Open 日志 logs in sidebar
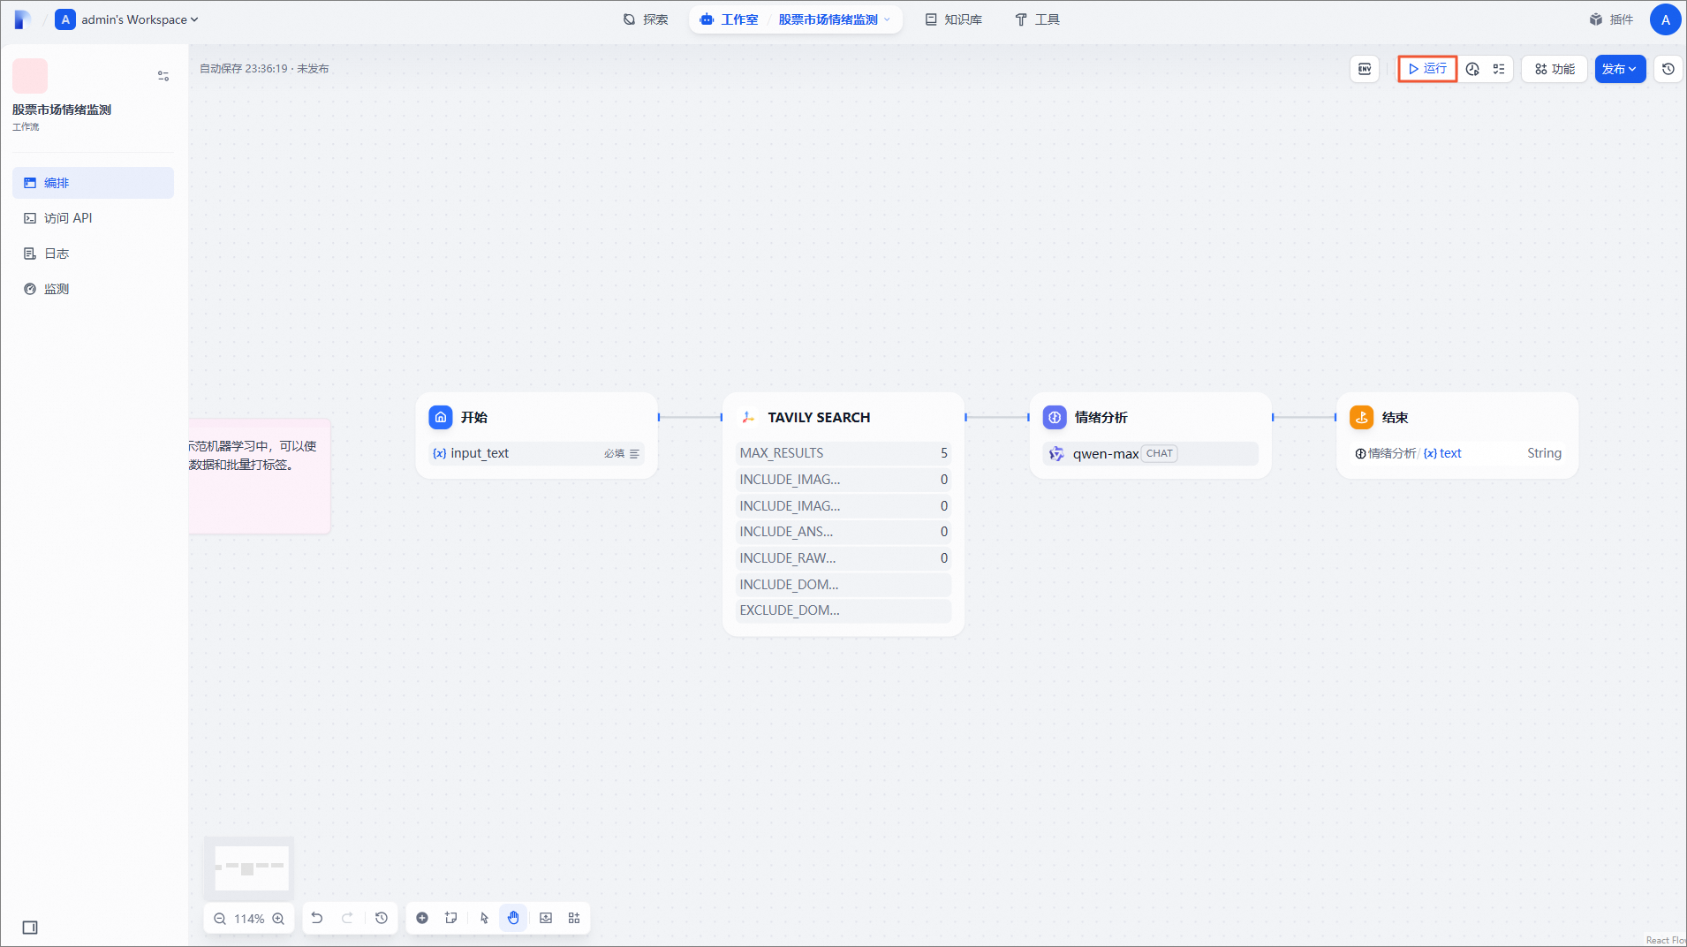The image size is (1687, 947). (x=93, y=254)
